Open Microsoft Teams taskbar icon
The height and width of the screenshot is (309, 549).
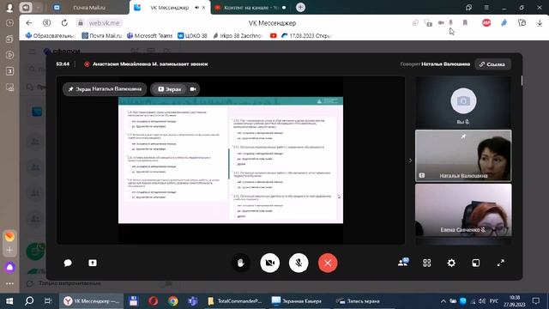coord(192,301)
